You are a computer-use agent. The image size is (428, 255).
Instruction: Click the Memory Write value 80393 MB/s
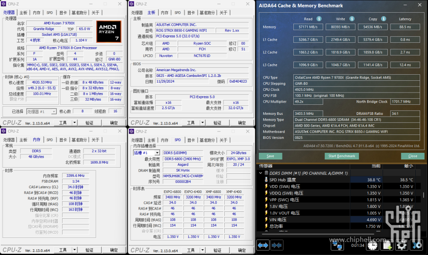(x=341, y=27)
